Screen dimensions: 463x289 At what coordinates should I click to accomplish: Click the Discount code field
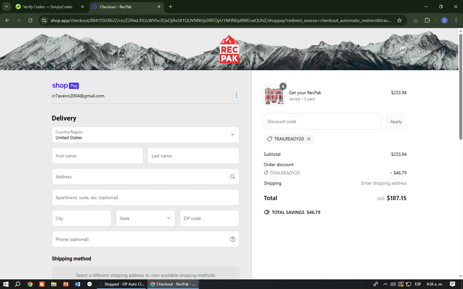(x=322, y=121)
